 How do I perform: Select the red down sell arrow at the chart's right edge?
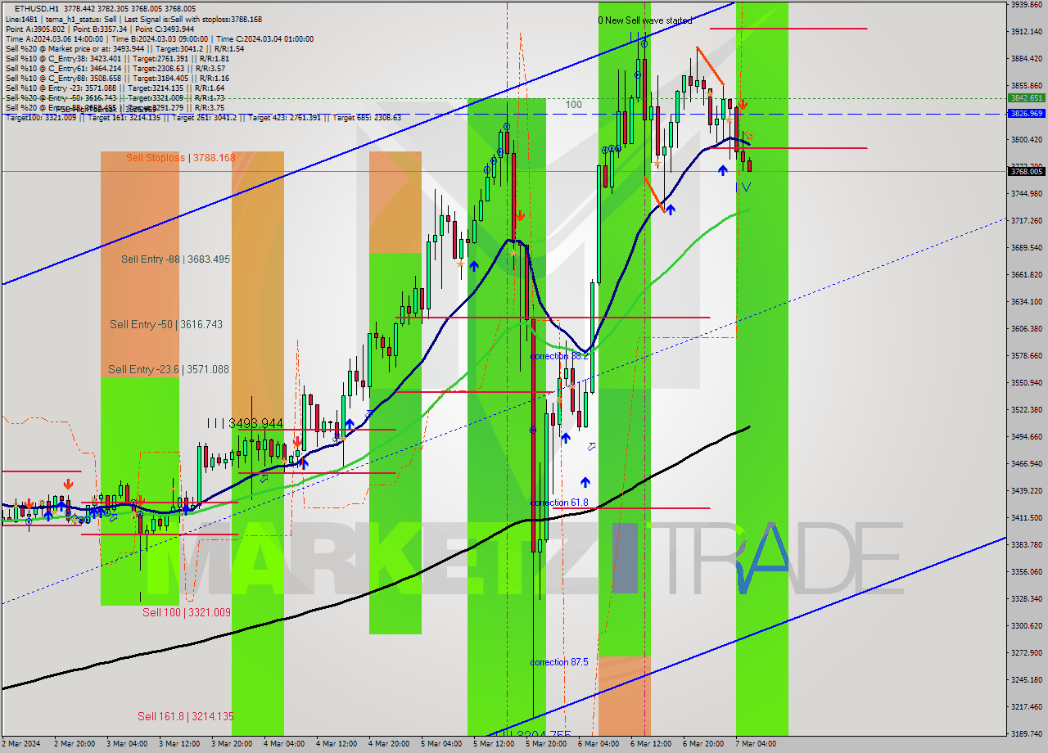(x=743, y=104)
